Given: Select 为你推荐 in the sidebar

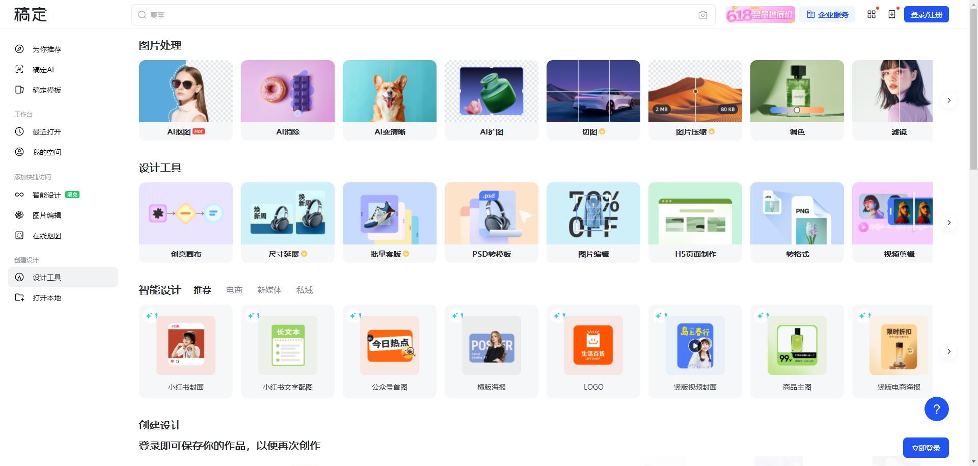Looking at the screenshot, I should click(46, 49).
